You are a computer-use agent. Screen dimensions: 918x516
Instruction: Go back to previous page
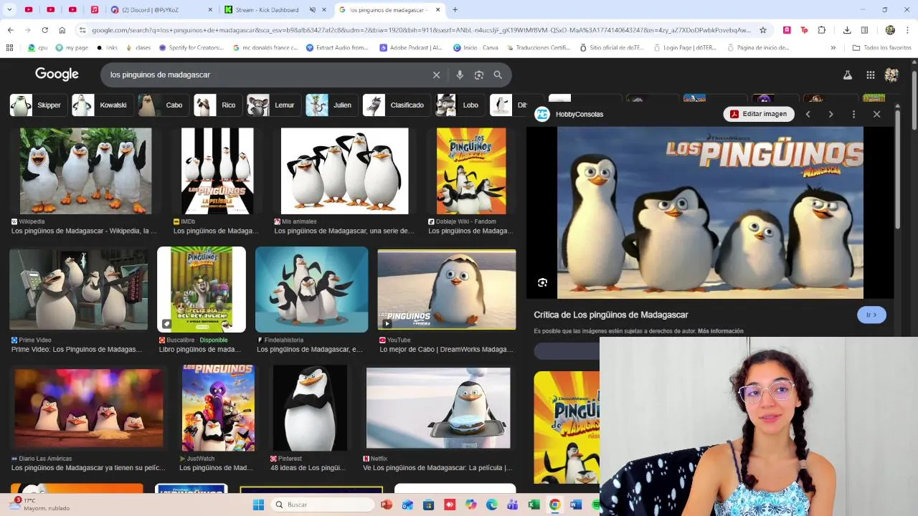tap(10, 30)
